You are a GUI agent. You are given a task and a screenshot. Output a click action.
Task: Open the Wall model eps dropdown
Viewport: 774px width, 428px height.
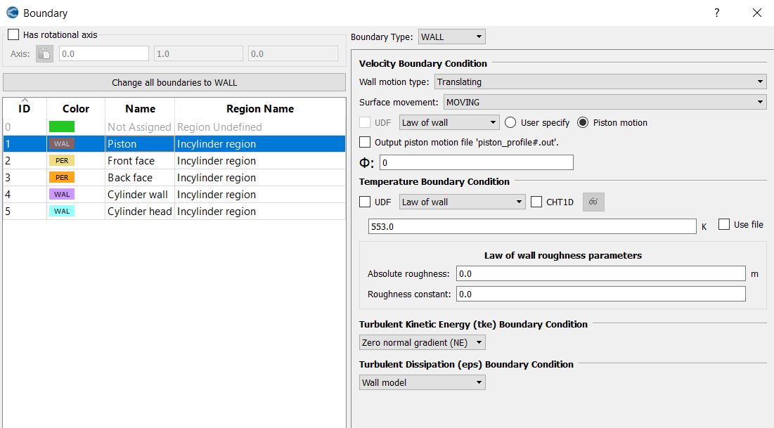(x=422, y=382)
